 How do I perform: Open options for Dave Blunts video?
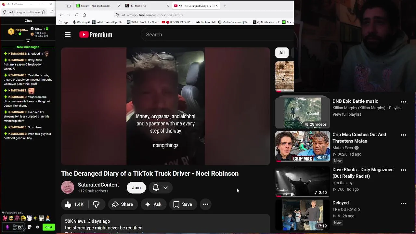[403, 170]
